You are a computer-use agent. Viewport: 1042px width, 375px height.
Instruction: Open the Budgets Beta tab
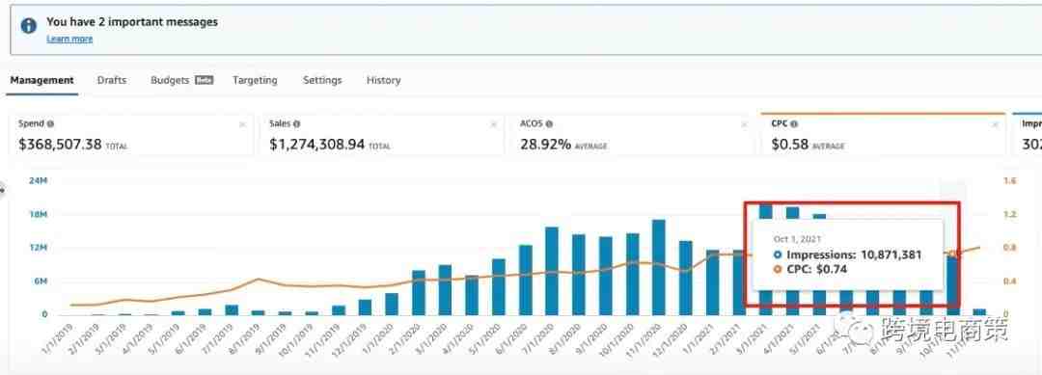[x=182, y=80]
